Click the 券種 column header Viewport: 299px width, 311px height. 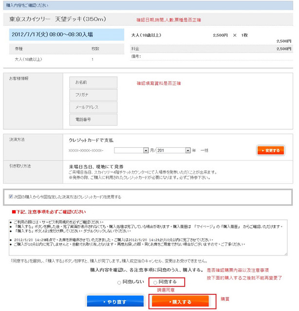(x=19, y=49)
